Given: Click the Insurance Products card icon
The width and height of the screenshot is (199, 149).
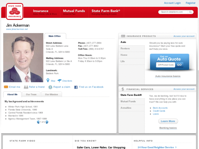Looking at the screenshot, I should (123, 36).
